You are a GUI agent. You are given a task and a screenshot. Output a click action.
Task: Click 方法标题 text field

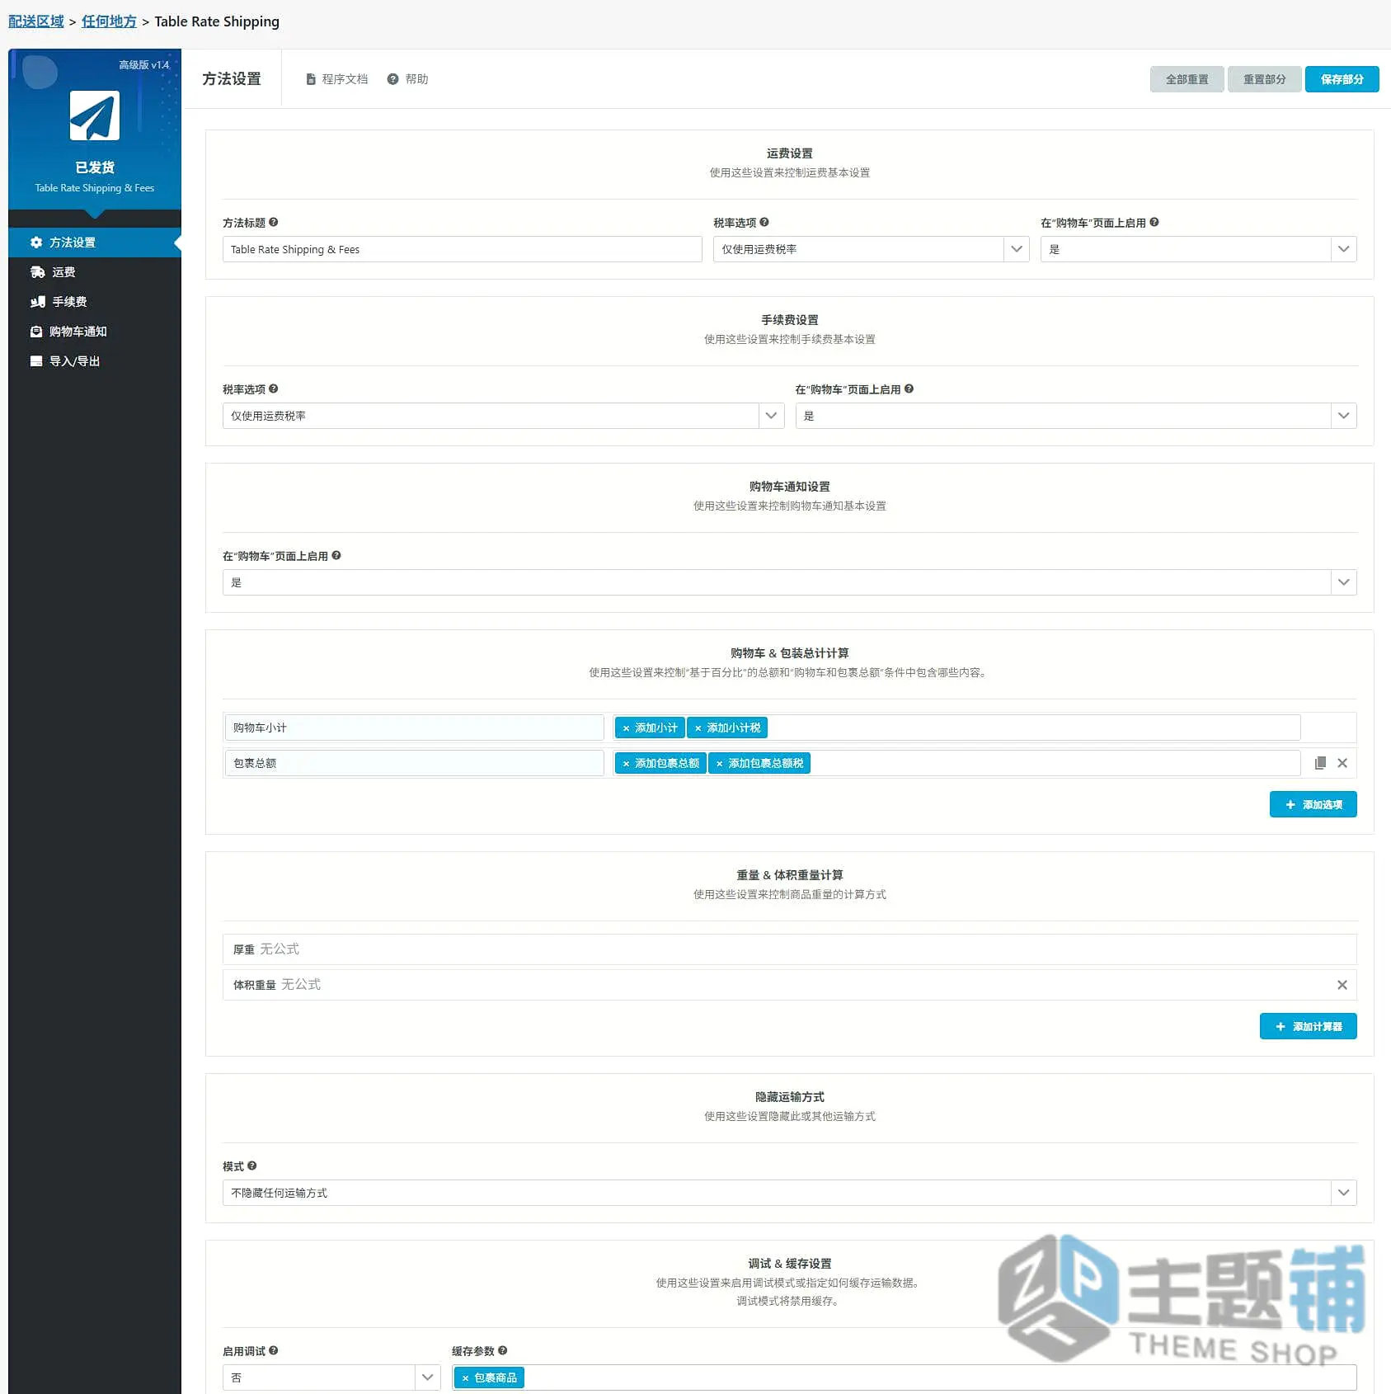[462, 249]
